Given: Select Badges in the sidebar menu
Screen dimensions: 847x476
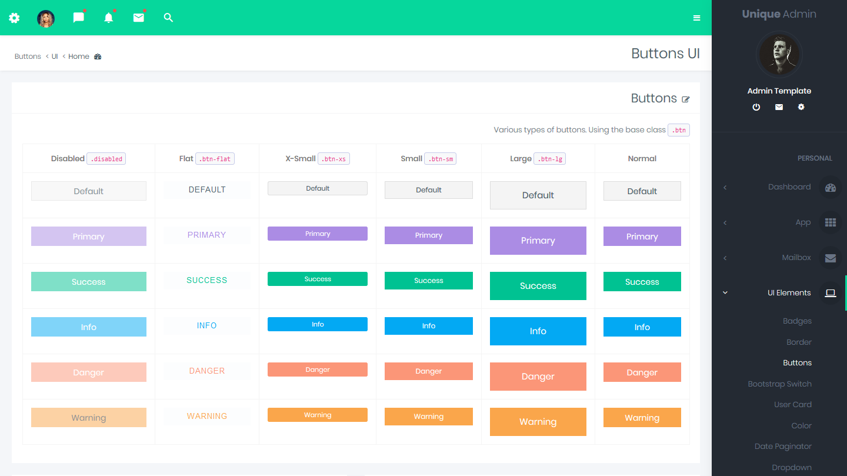Looking at the screenshot, I should (797, 321).
